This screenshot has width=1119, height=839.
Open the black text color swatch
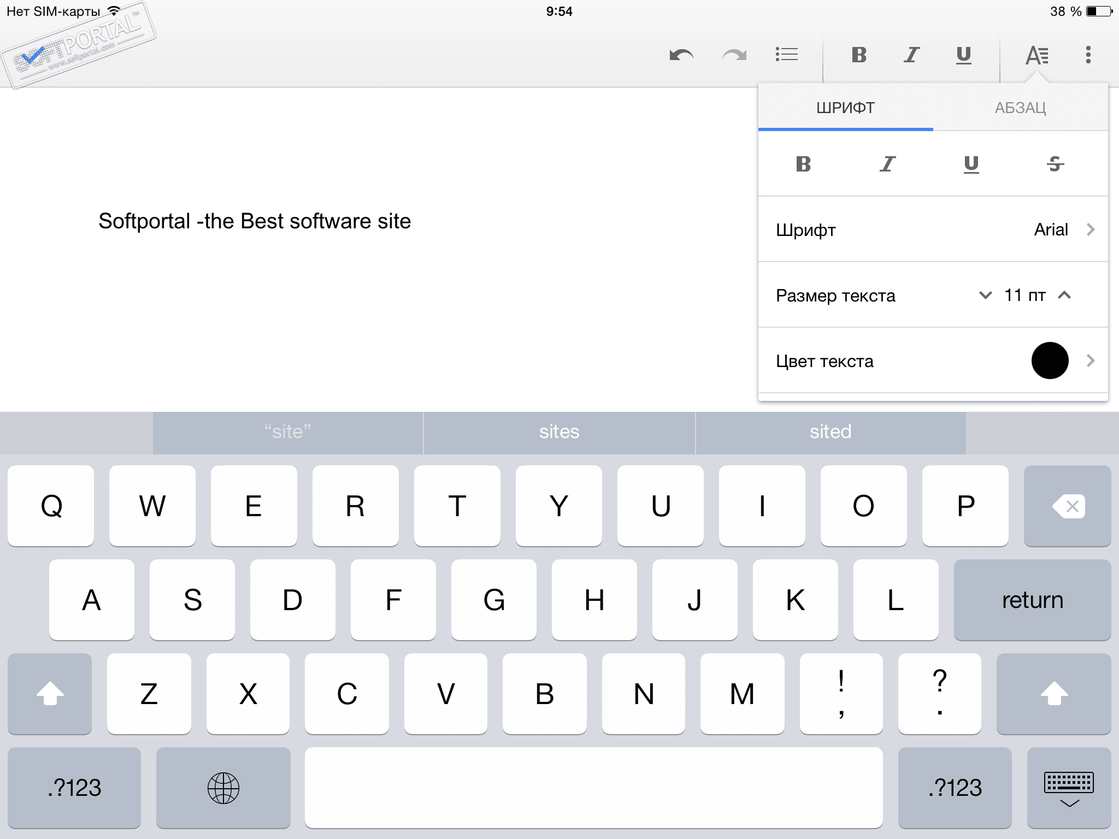[x=1050, y=361]
